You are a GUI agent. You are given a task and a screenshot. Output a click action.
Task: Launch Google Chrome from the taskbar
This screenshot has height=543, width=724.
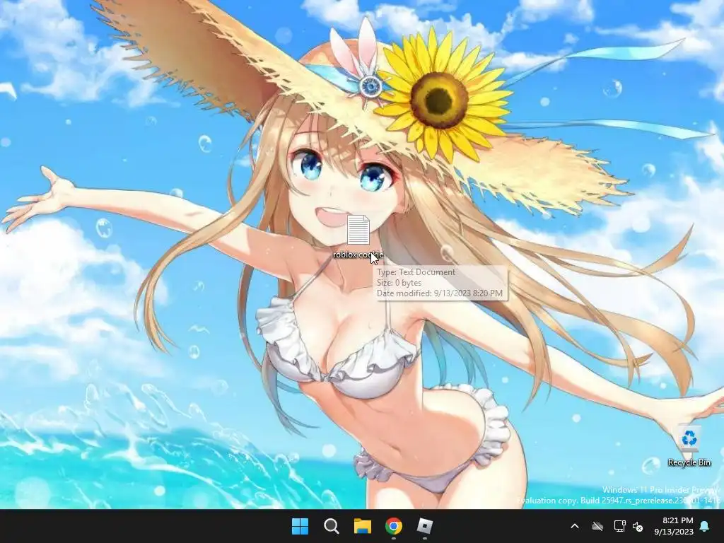pos(393,526)
